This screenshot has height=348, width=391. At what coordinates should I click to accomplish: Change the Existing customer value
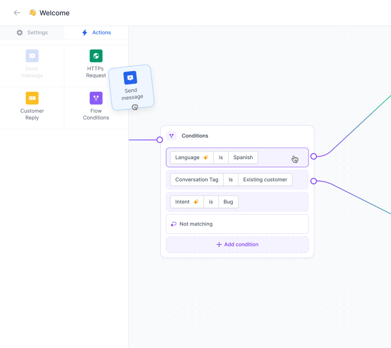point(265,179)
